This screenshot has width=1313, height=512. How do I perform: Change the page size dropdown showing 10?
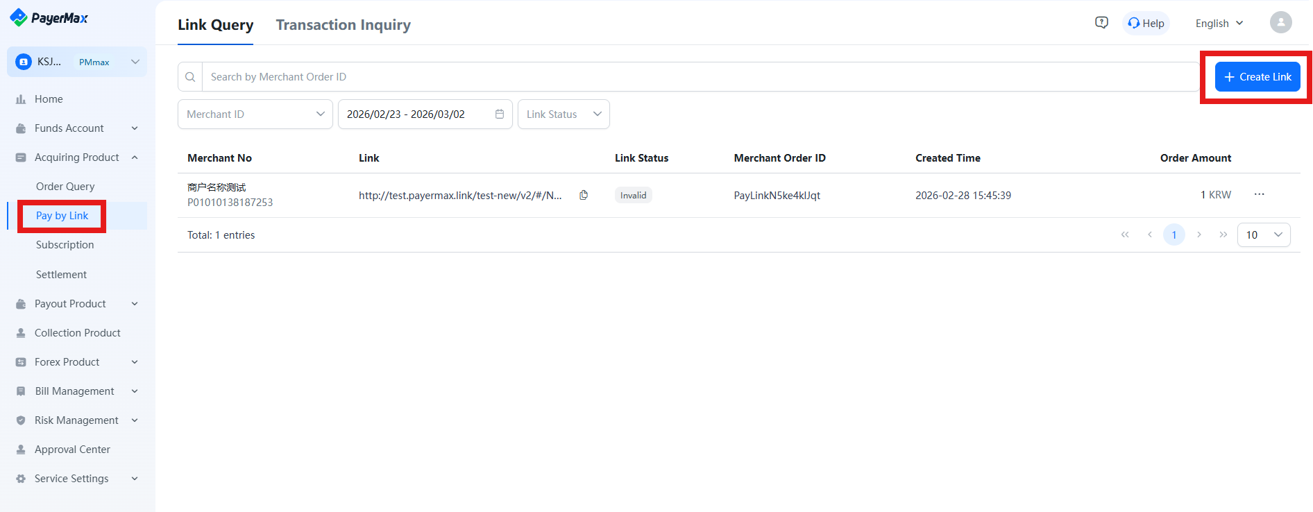[1263, 235]
